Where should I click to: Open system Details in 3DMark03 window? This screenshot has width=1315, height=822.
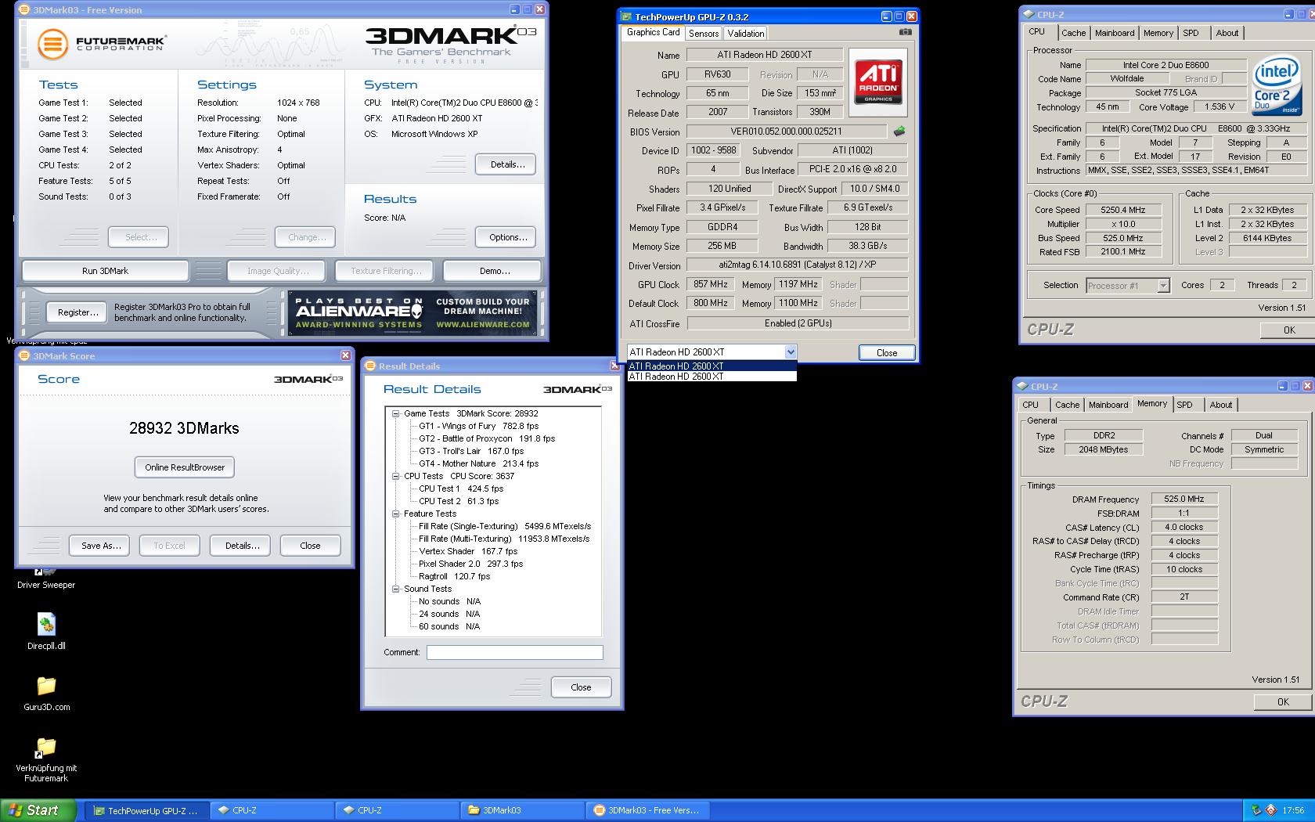pos(507,164)
